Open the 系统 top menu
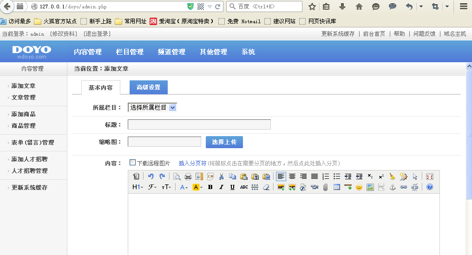The image size is (472, 255). (x=249, y=52)
